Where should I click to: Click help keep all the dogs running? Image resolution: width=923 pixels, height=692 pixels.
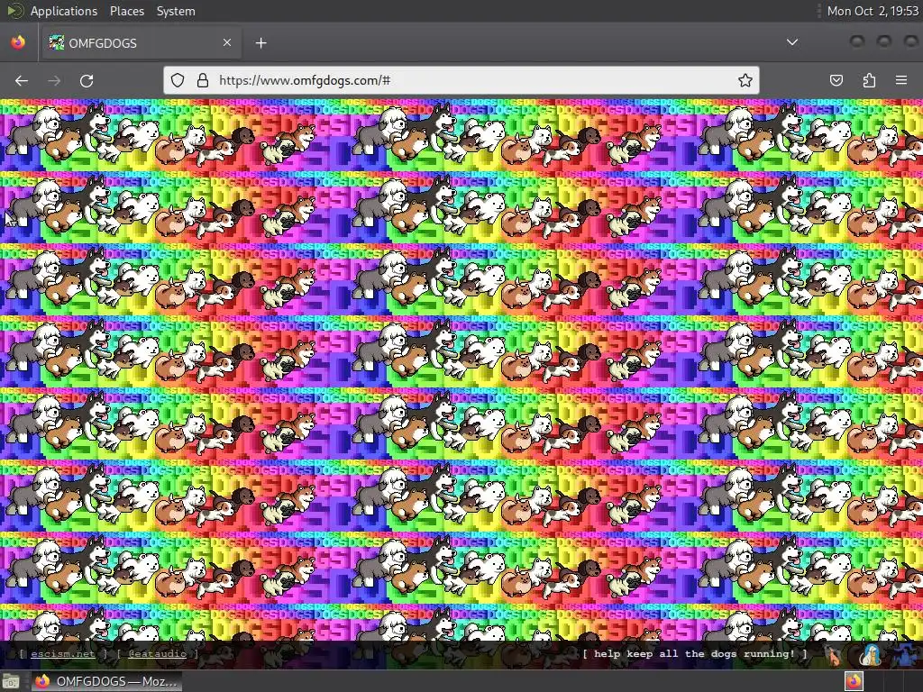[x=695, y=654]
